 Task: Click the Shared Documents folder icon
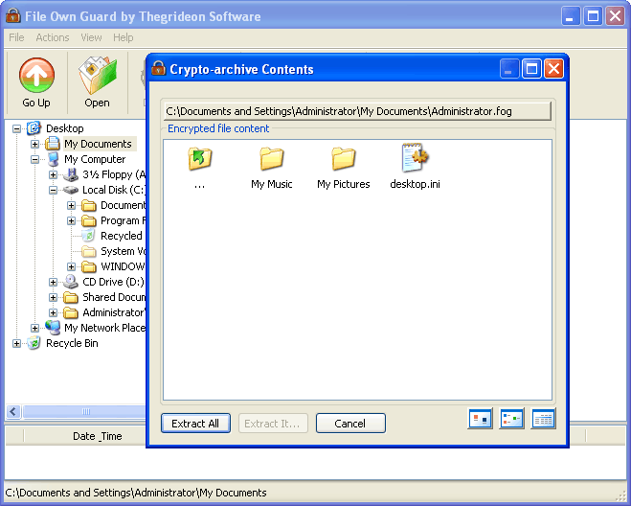(71, 297)
